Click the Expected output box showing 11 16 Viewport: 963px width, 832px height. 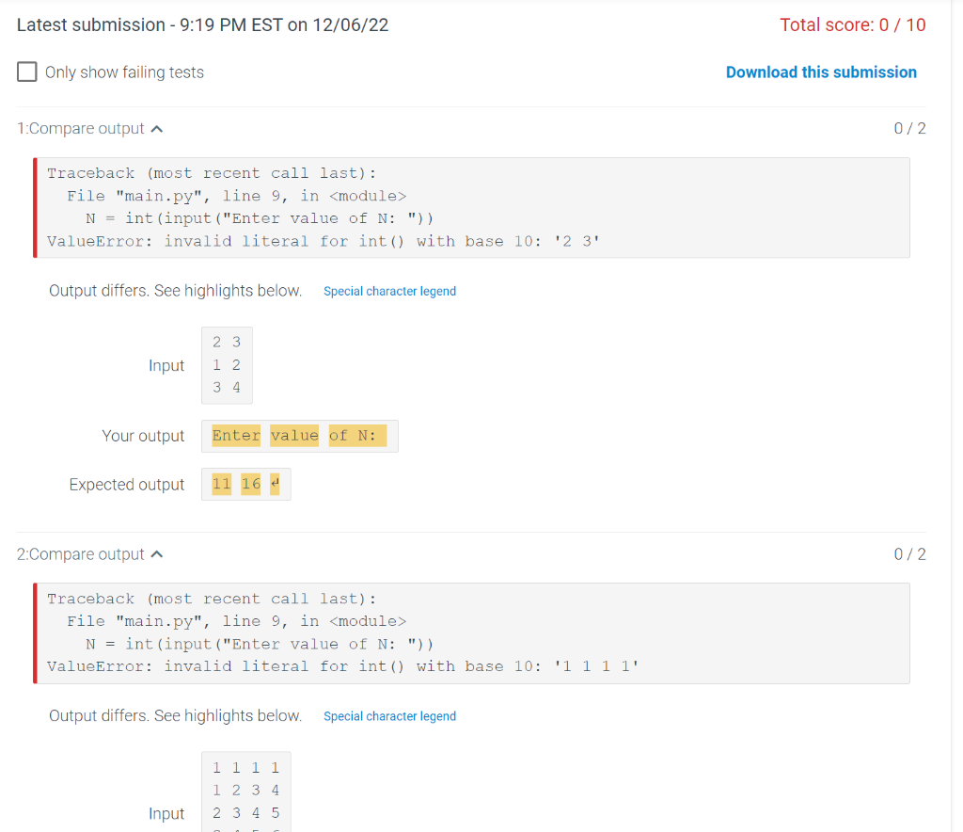(245, 484)
